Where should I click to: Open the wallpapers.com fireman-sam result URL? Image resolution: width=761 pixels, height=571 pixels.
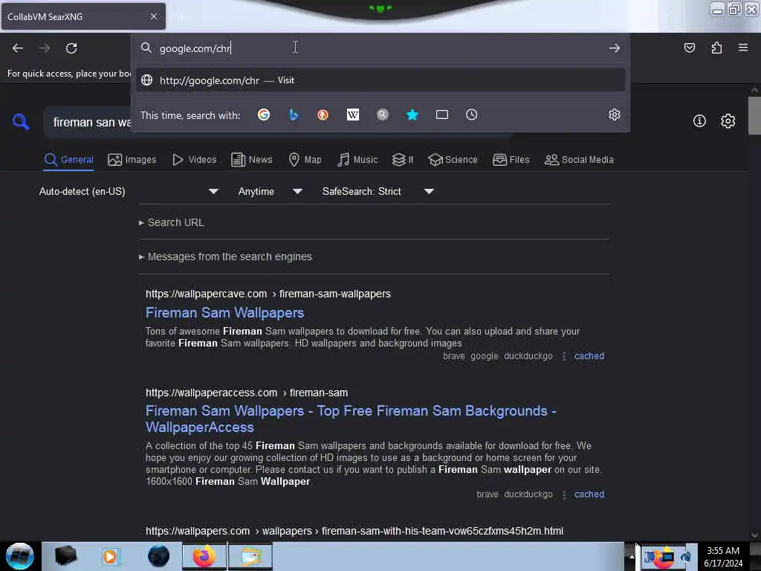pos(354,531)
